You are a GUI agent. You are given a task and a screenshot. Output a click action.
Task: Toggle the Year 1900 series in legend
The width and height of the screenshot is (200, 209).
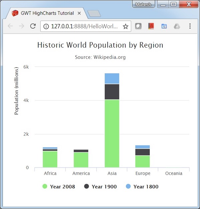click(101, 186)
